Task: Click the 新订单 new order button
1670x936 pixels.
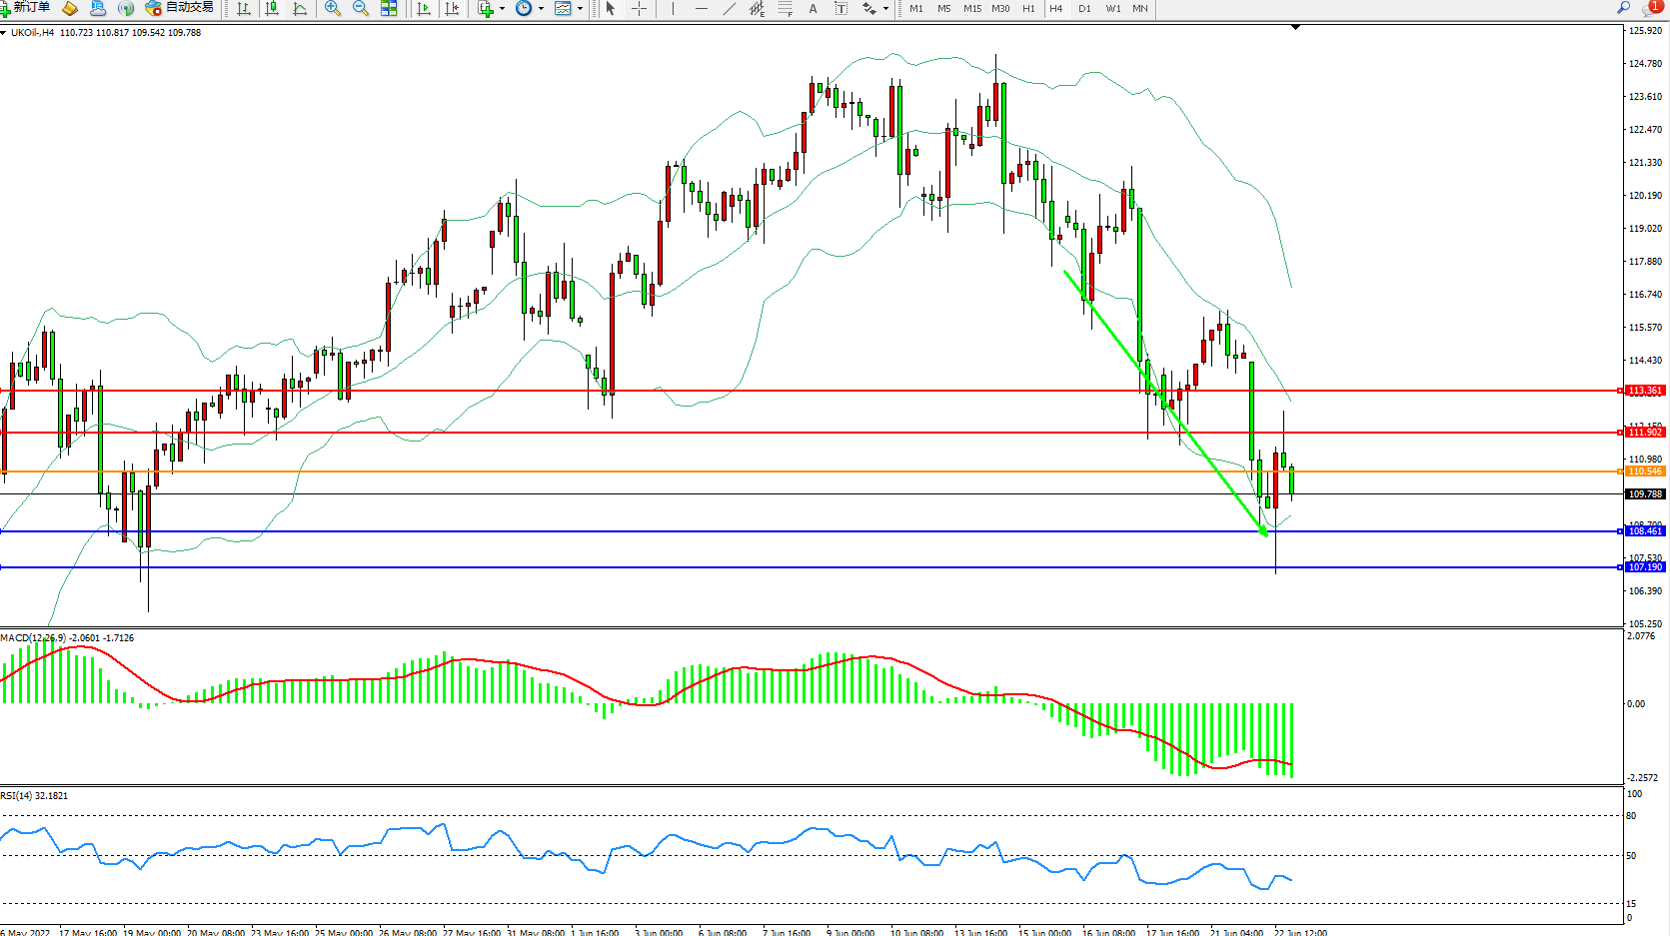Action: (26, 8)
